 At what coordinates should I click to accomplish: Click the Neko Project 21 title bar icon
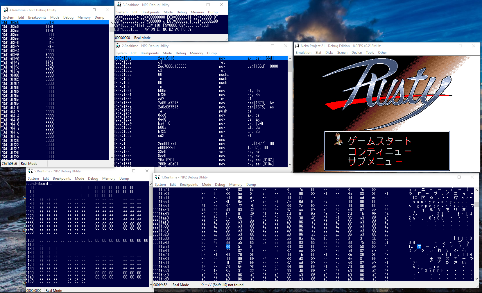pos(297,46)
